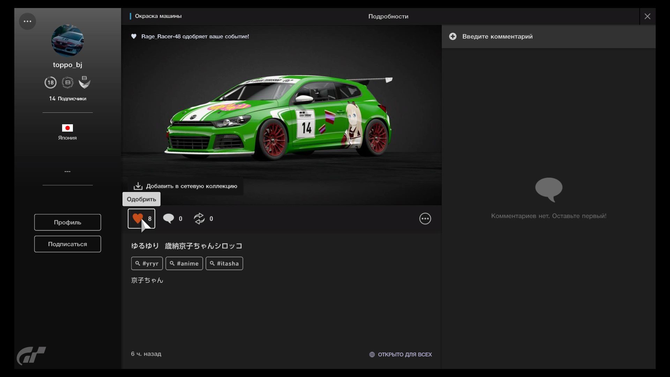Open the Профиль button
Viewport: 670px width, 377px height.
coord(68,222)
